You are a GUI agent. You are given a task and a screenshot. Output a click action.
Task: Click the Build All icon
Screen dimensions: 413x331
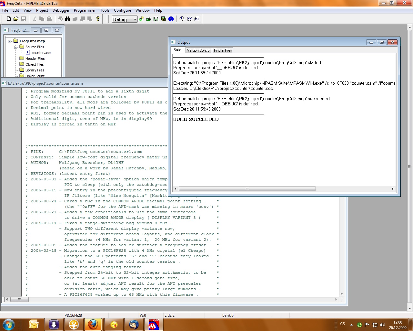coord(189,19)
